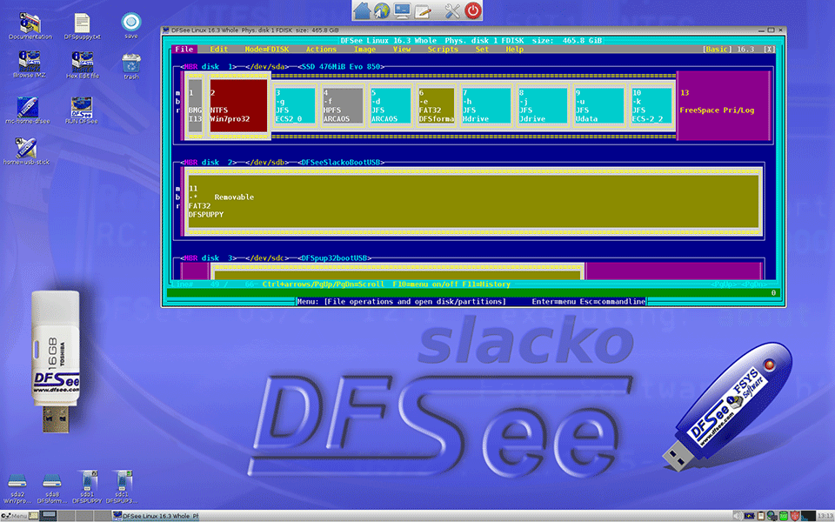Click the 'SSD 476MiB Evo 850' disk label
The width and height of the screenshot is (835, 522).
[x=341, y=67]
